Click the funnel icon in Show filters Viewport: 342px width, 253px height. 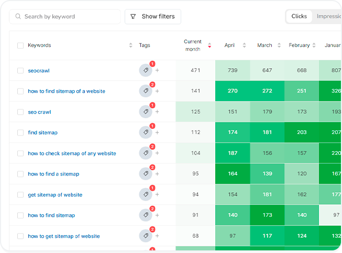click(133, 17)
